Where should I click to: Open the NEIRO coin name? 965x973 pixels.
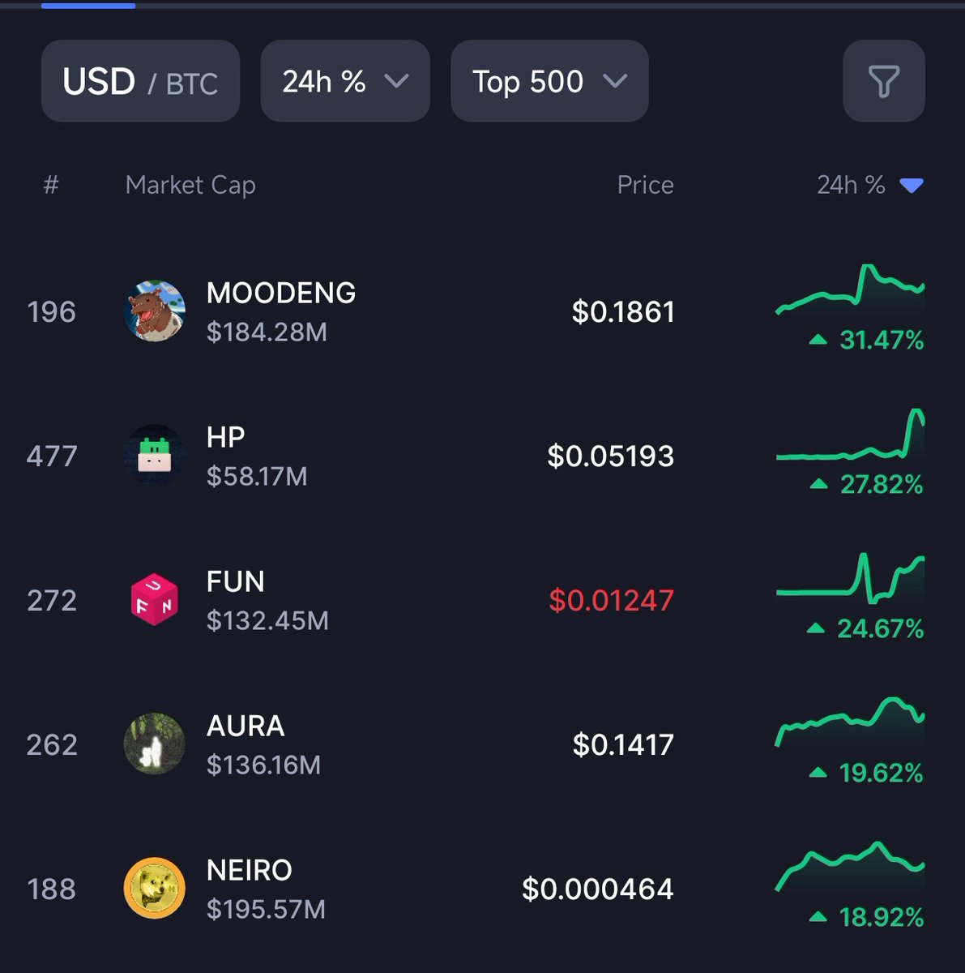click(249, 870)
